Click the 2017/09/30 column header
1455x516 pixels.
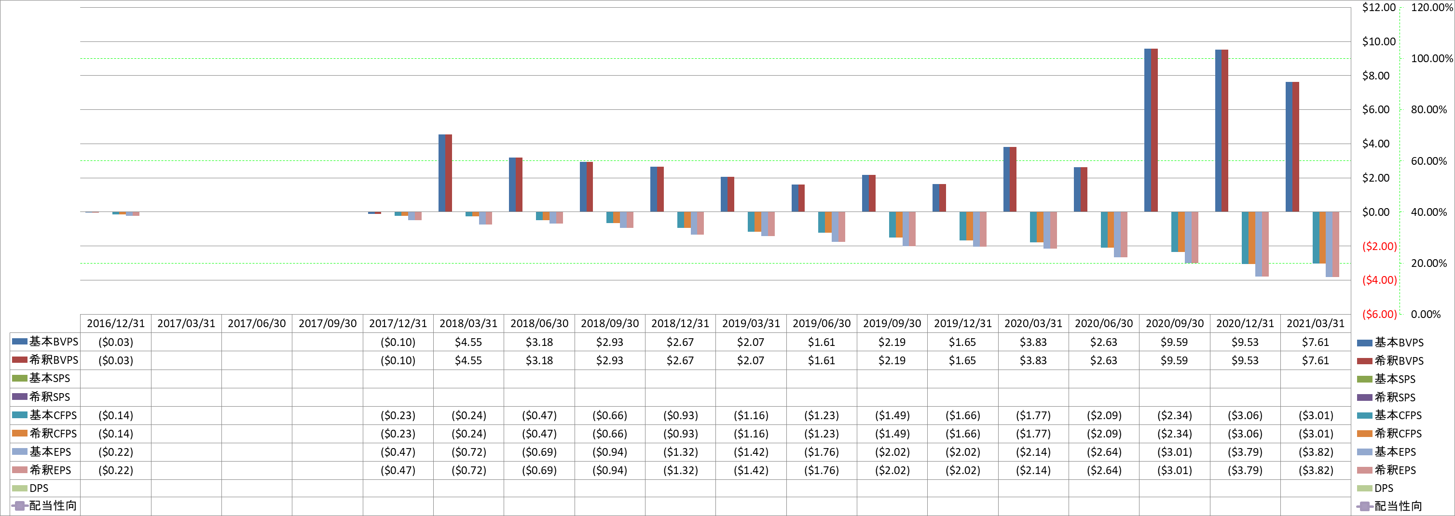click(x=328, y=323)
